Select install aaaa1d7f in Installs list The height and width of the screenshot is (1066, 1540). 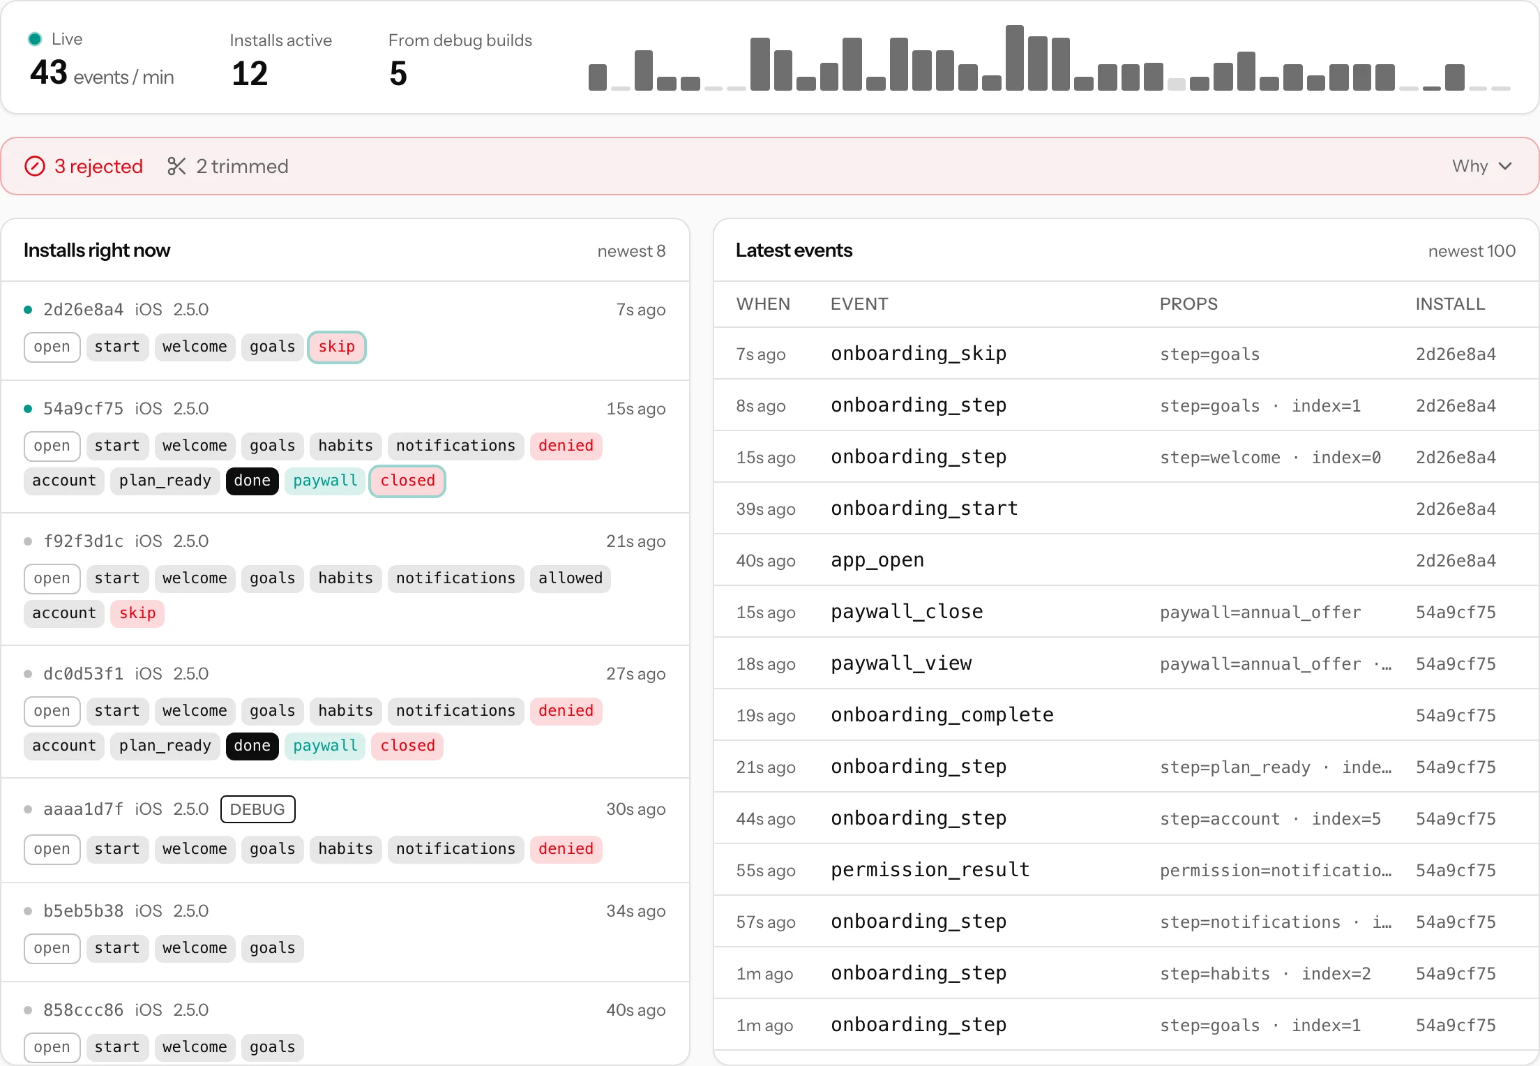pyautogui.click(x=345, y=830)
